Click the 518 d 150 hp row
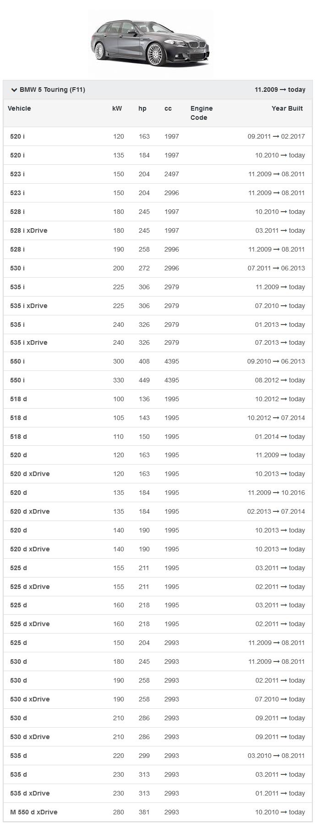This screenshot has width=316, height=824. 18,437
